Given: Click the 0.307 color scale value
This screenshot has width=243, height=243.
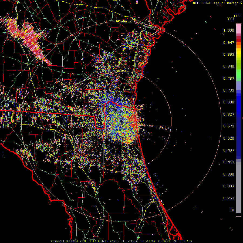Looking at the screenshot, I should (x=229, y=186).
